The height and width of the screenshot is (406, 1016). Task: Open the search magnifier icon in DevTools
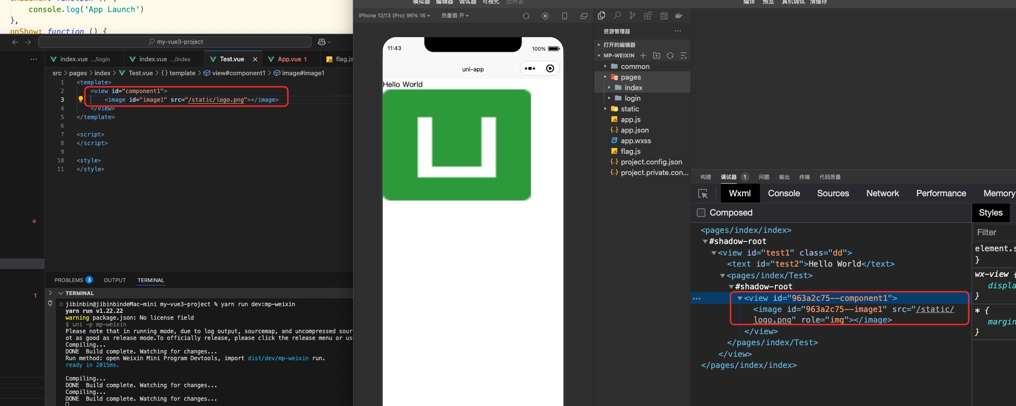click(x=617, y=15)
